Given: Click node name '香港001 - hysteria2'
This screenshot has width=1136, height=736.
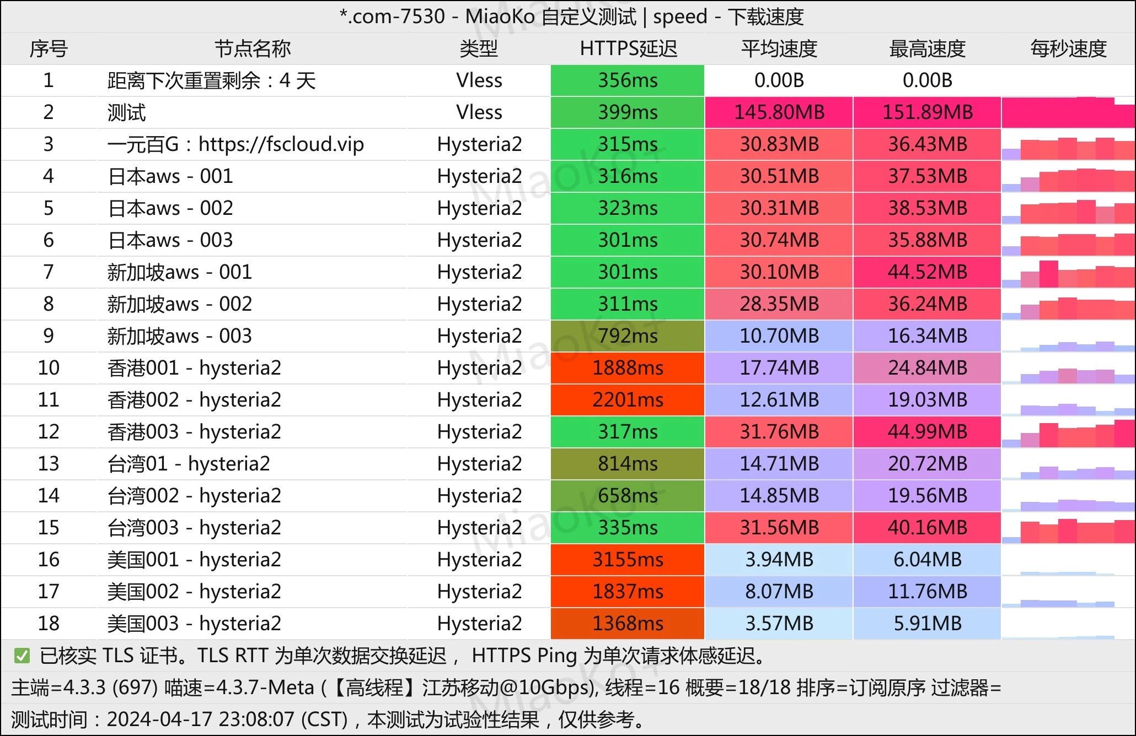Looking at the screenshot, I should point(194,369).
